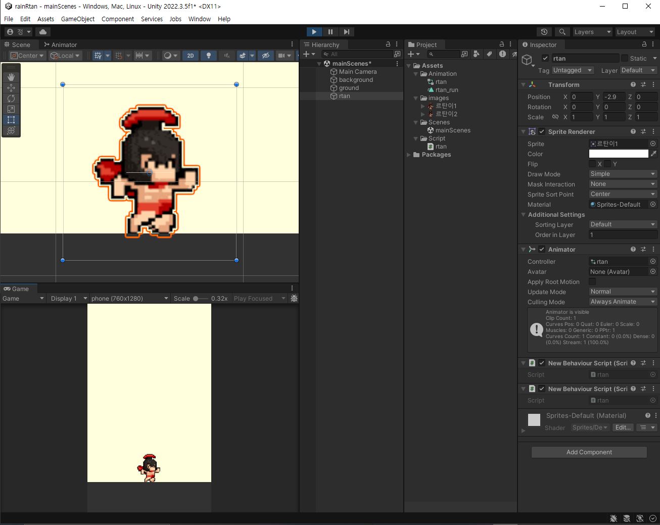Click the Sprite Renderer Color swatch

point(619,154)
